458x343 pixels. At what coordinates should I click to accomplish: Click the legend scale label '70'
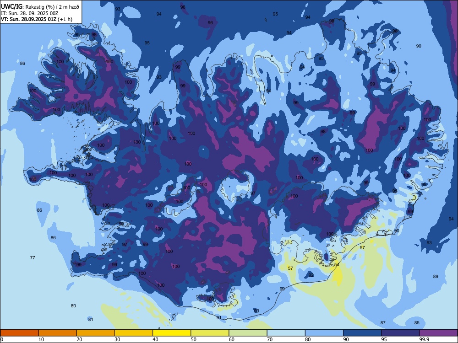pos(270,339)
